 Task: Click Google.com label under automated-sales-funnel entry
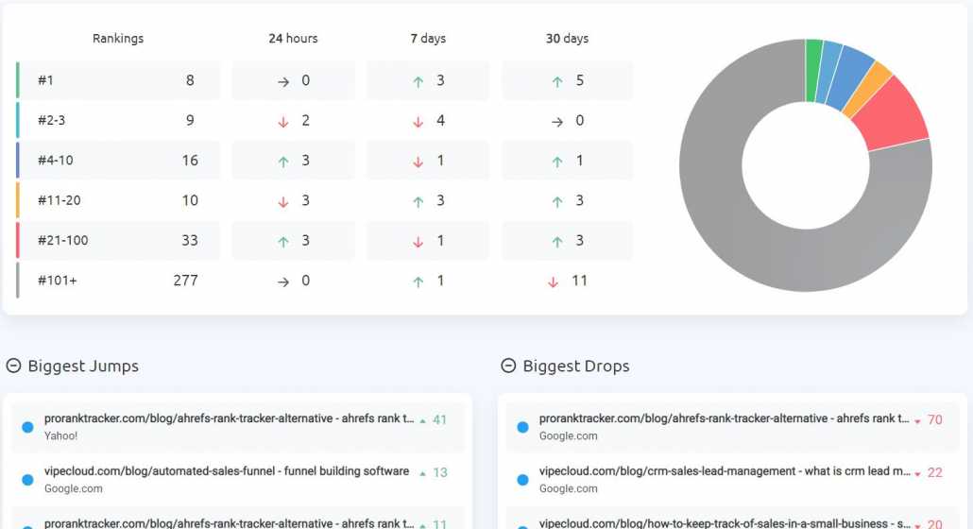[x=74, y=488]
